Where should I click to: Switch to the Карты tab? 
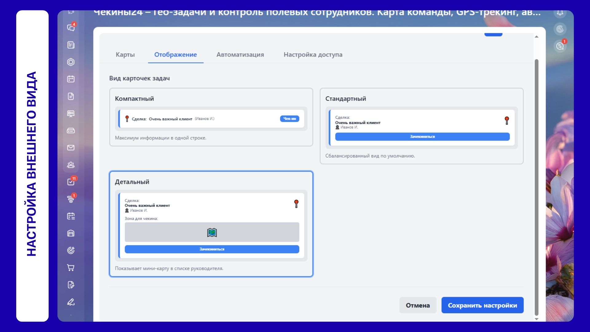point(125,55)
